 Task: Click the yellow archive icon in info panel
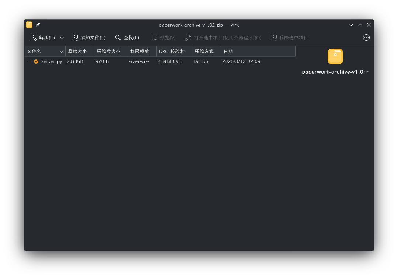(x=335, y=56)
